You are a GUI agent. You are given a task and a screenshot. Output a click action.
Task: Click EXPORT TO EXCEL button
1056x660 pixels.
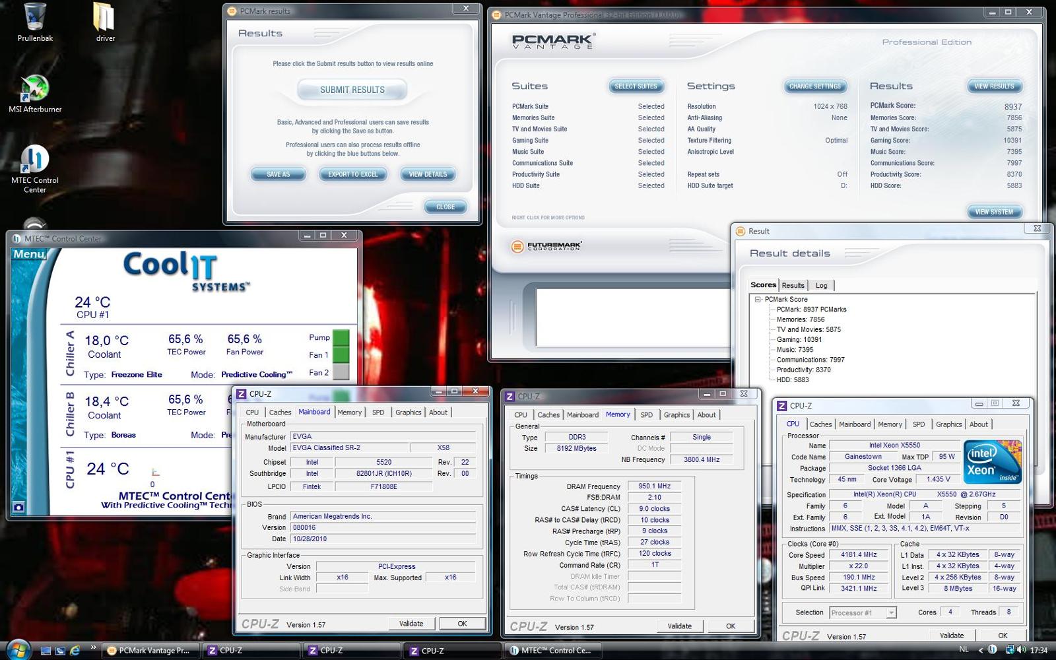pyautogui.click(x=352, y=174)
